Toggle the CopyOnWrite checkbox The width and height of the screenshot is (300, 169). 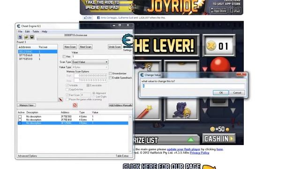[x=67, y=90]
